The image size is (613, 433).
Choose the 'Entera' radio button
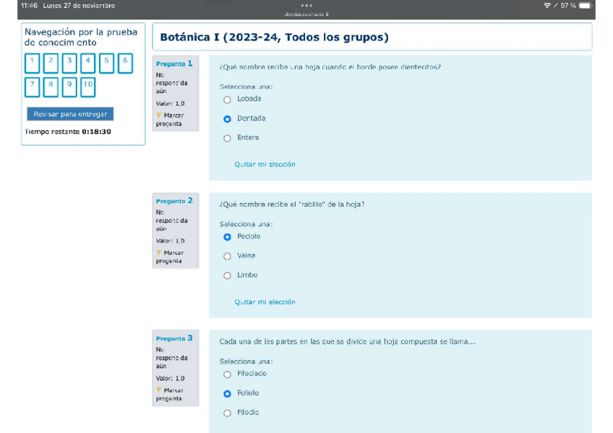coord(227,138)
